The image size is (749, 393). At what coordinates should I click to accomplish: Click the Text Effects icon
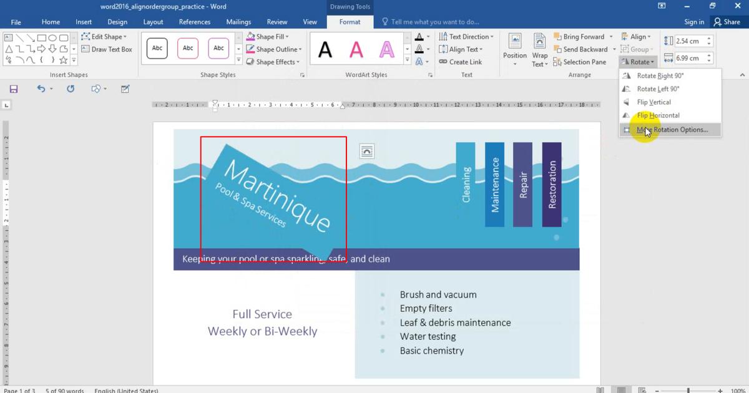pyautogui.click(x=419, y=62)
